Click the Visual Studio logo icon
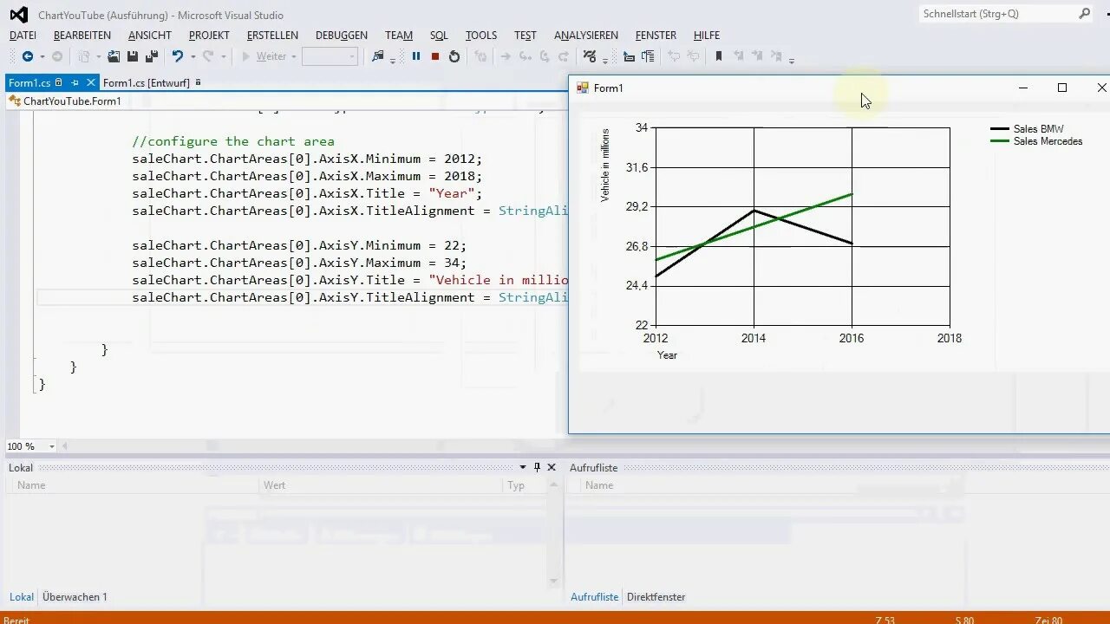The height and width of the screenshot is (624, 1110). click(18, 15)
